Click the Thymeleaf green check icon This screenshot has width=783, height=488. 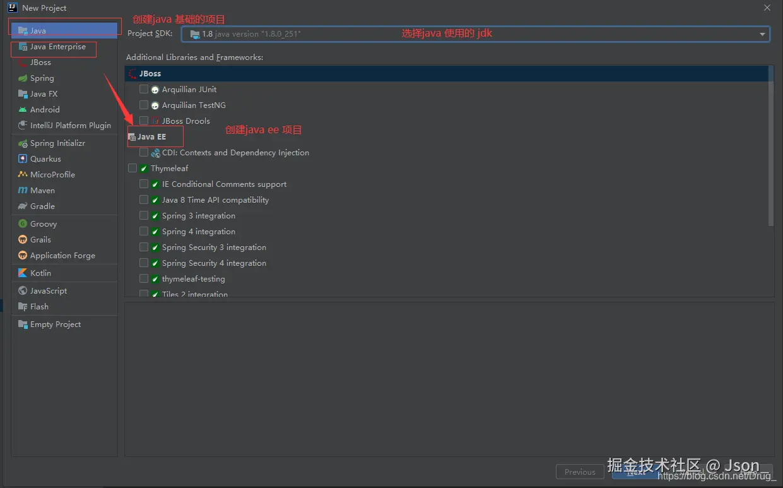point(144,169)
